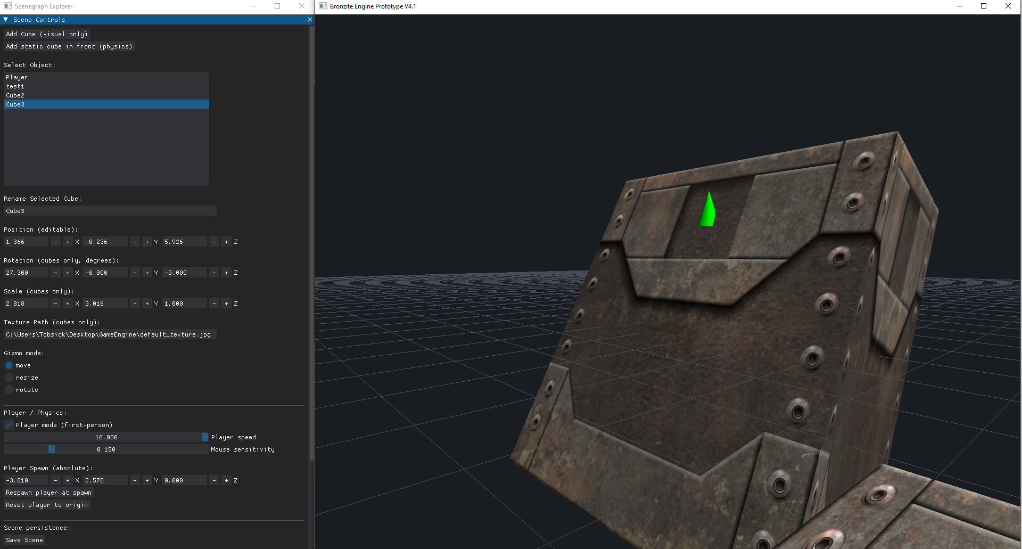Select the move gizmo mode
This screenshot has width=1022, height=549.
point(9,365)
